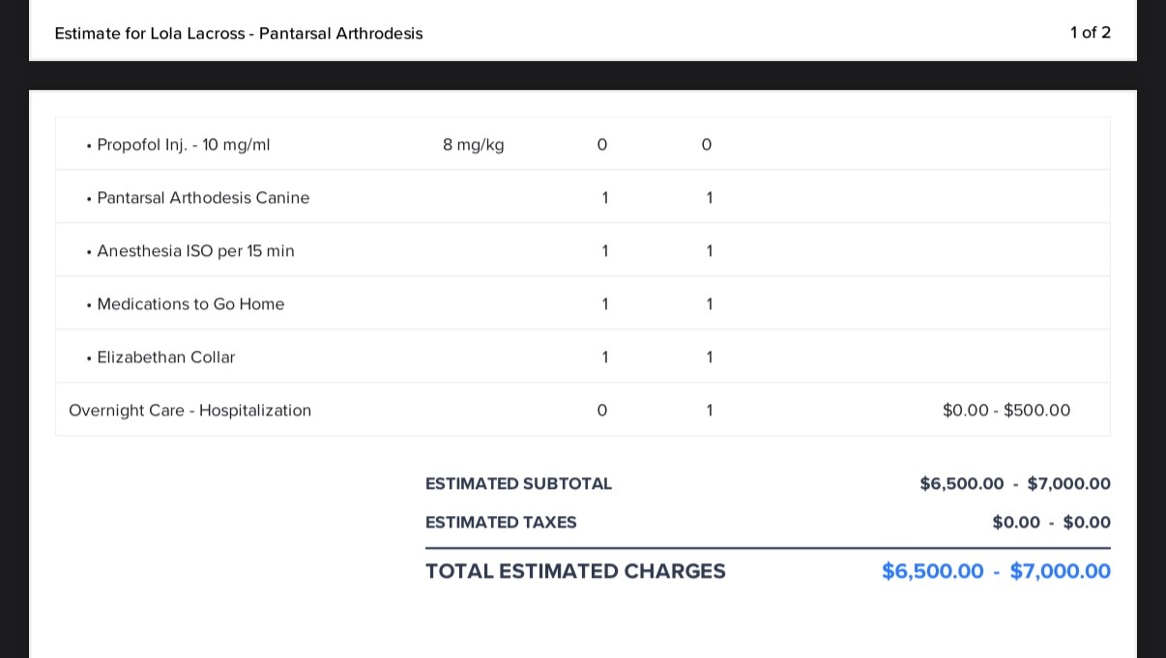Click the $0.00 - $500.00 price range
1166x658 pixels.
pyautogui.click(x=1006, y=411)
